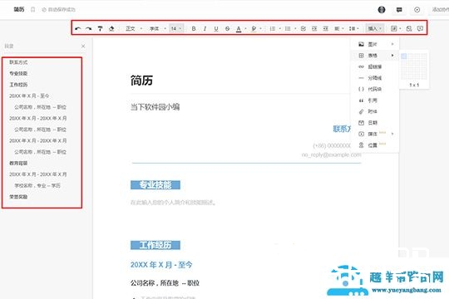Open the message icon in the header
Image resolution: width=449 pixels, height=299 pixels.
pos(399,10)
